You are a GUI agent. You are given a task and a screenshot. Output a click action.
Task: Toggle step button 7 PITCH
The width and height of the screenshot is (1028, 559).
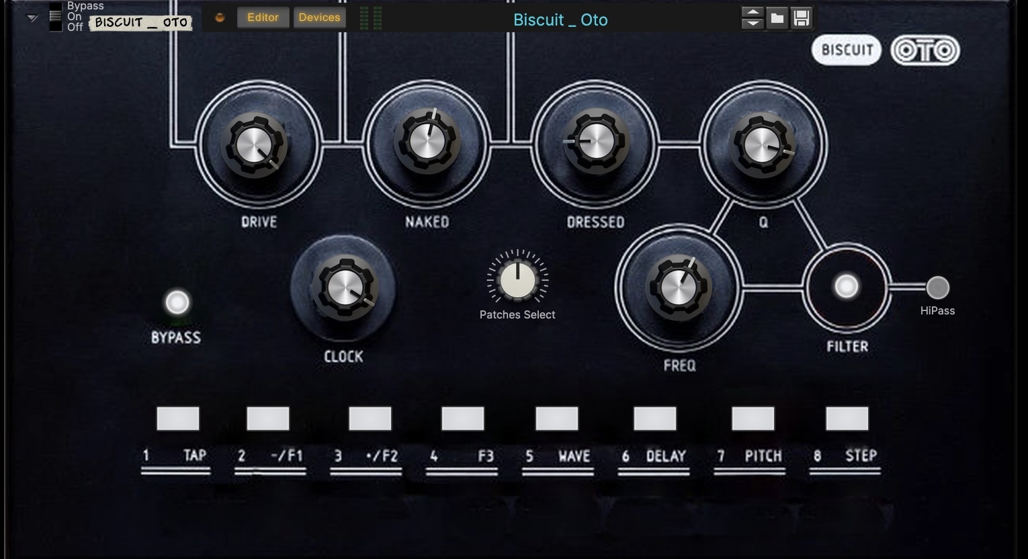click(753, 419)
